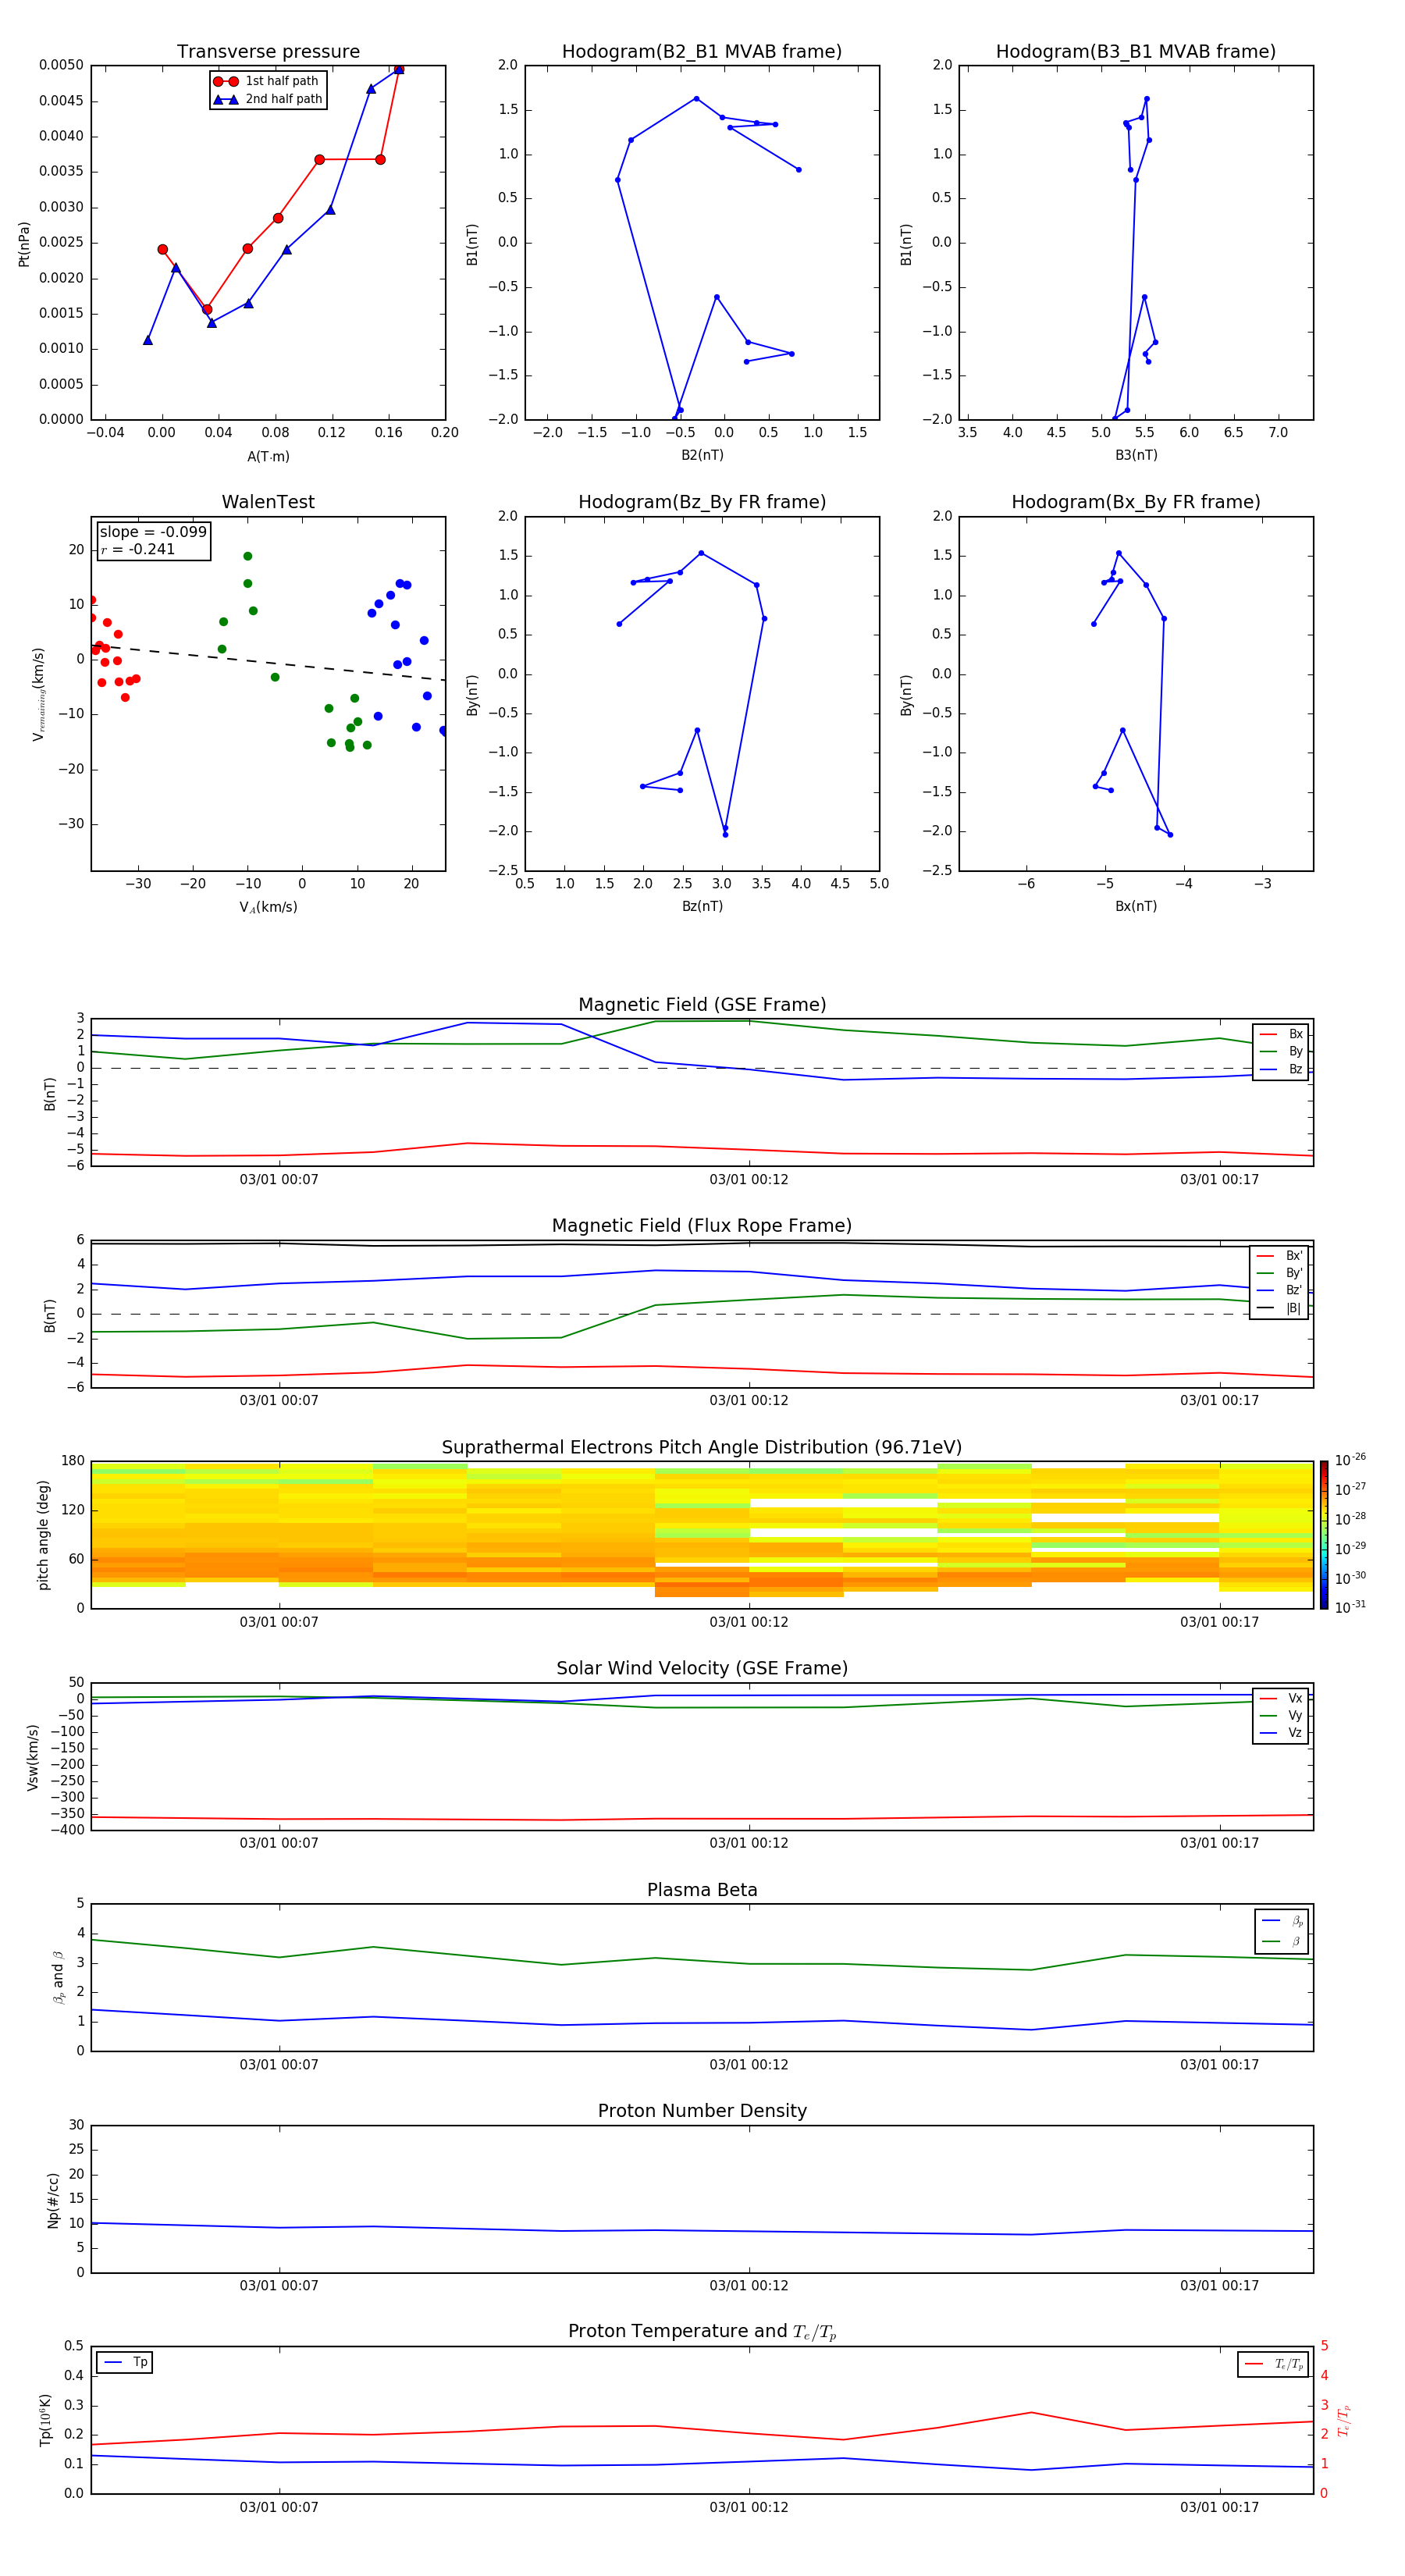Click '03/01 00:07' tick under Plasma Beta
1405x2576 pixels.
point(279,2065)
